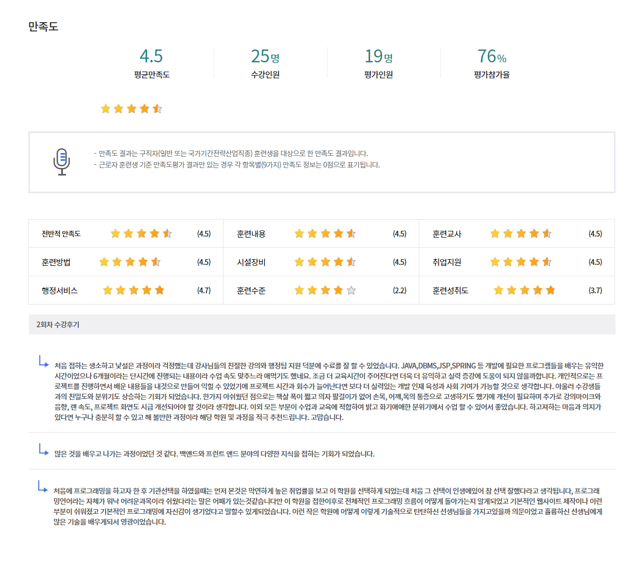This screenshot has height=572, width=633.
Task: Click the star rating below 평균만족도
Action: [131, 109]
